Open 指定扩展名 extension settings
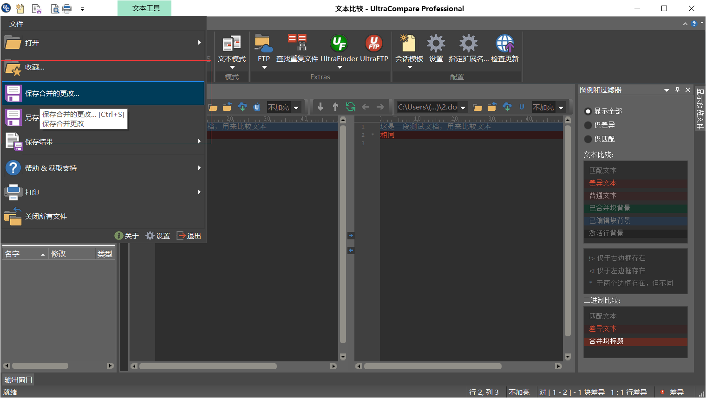The height and width of the screenshot is (398, 706). click(468, 49)
